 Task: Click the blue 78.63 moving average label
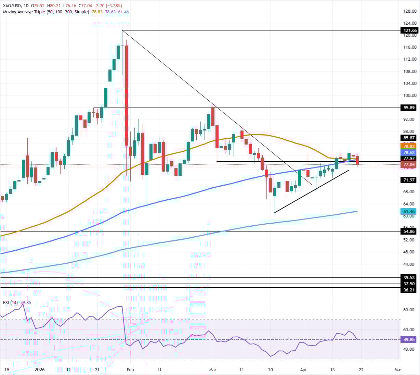tap(409, 153)
